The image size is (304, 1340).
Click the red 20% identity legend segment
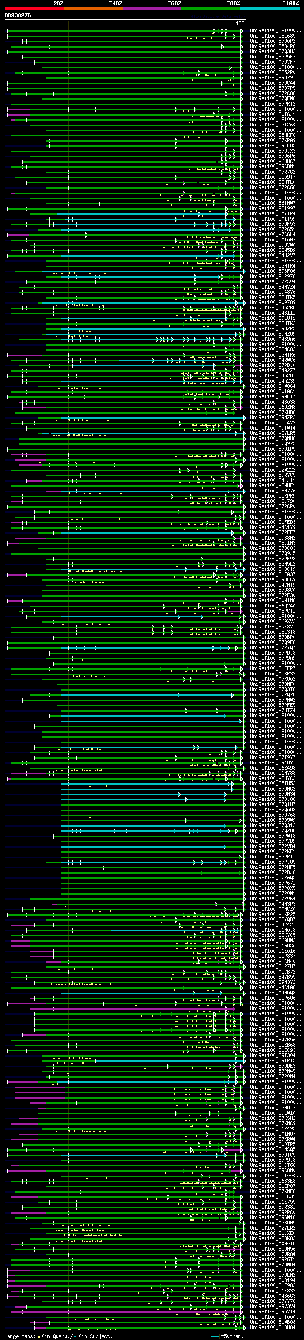[34, 9]
